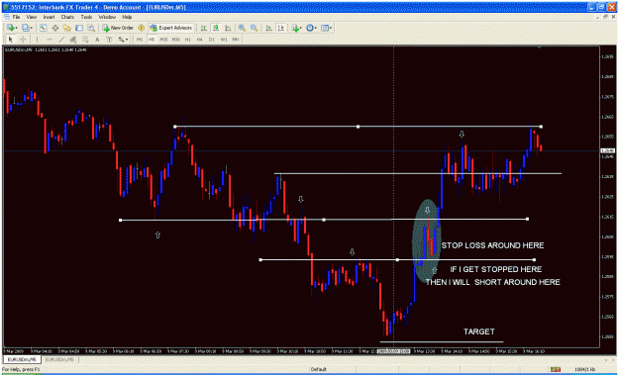
Task: Select the IF I GET STOPPED HERE label
Action: (x=496, y=269)
